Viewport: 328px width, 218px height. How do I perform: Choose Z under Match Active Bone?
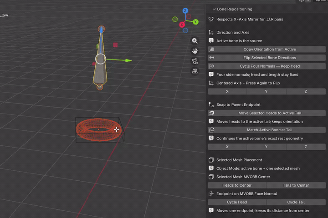306,147
